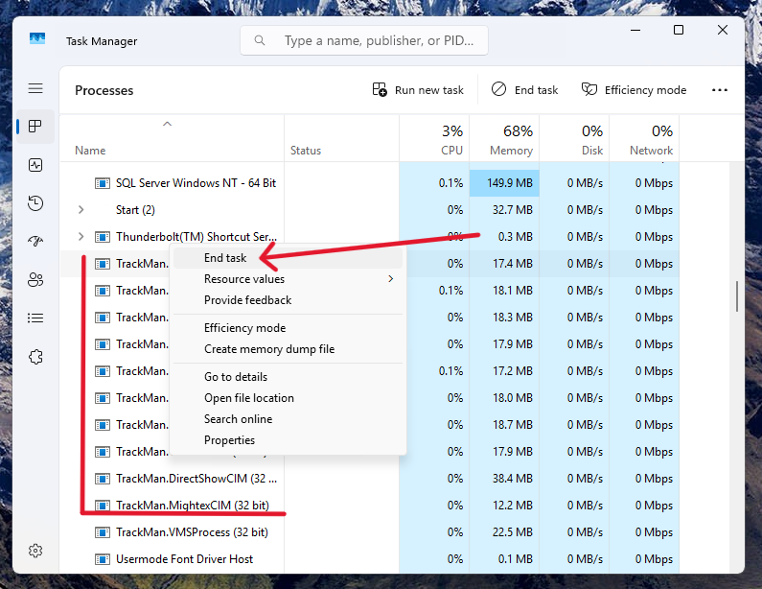
Task: Click End task toolbar button
Action: coord(525,90)
